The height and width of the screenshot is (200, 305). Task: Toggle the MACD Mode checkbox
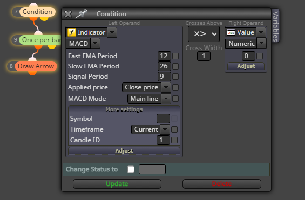175,99
